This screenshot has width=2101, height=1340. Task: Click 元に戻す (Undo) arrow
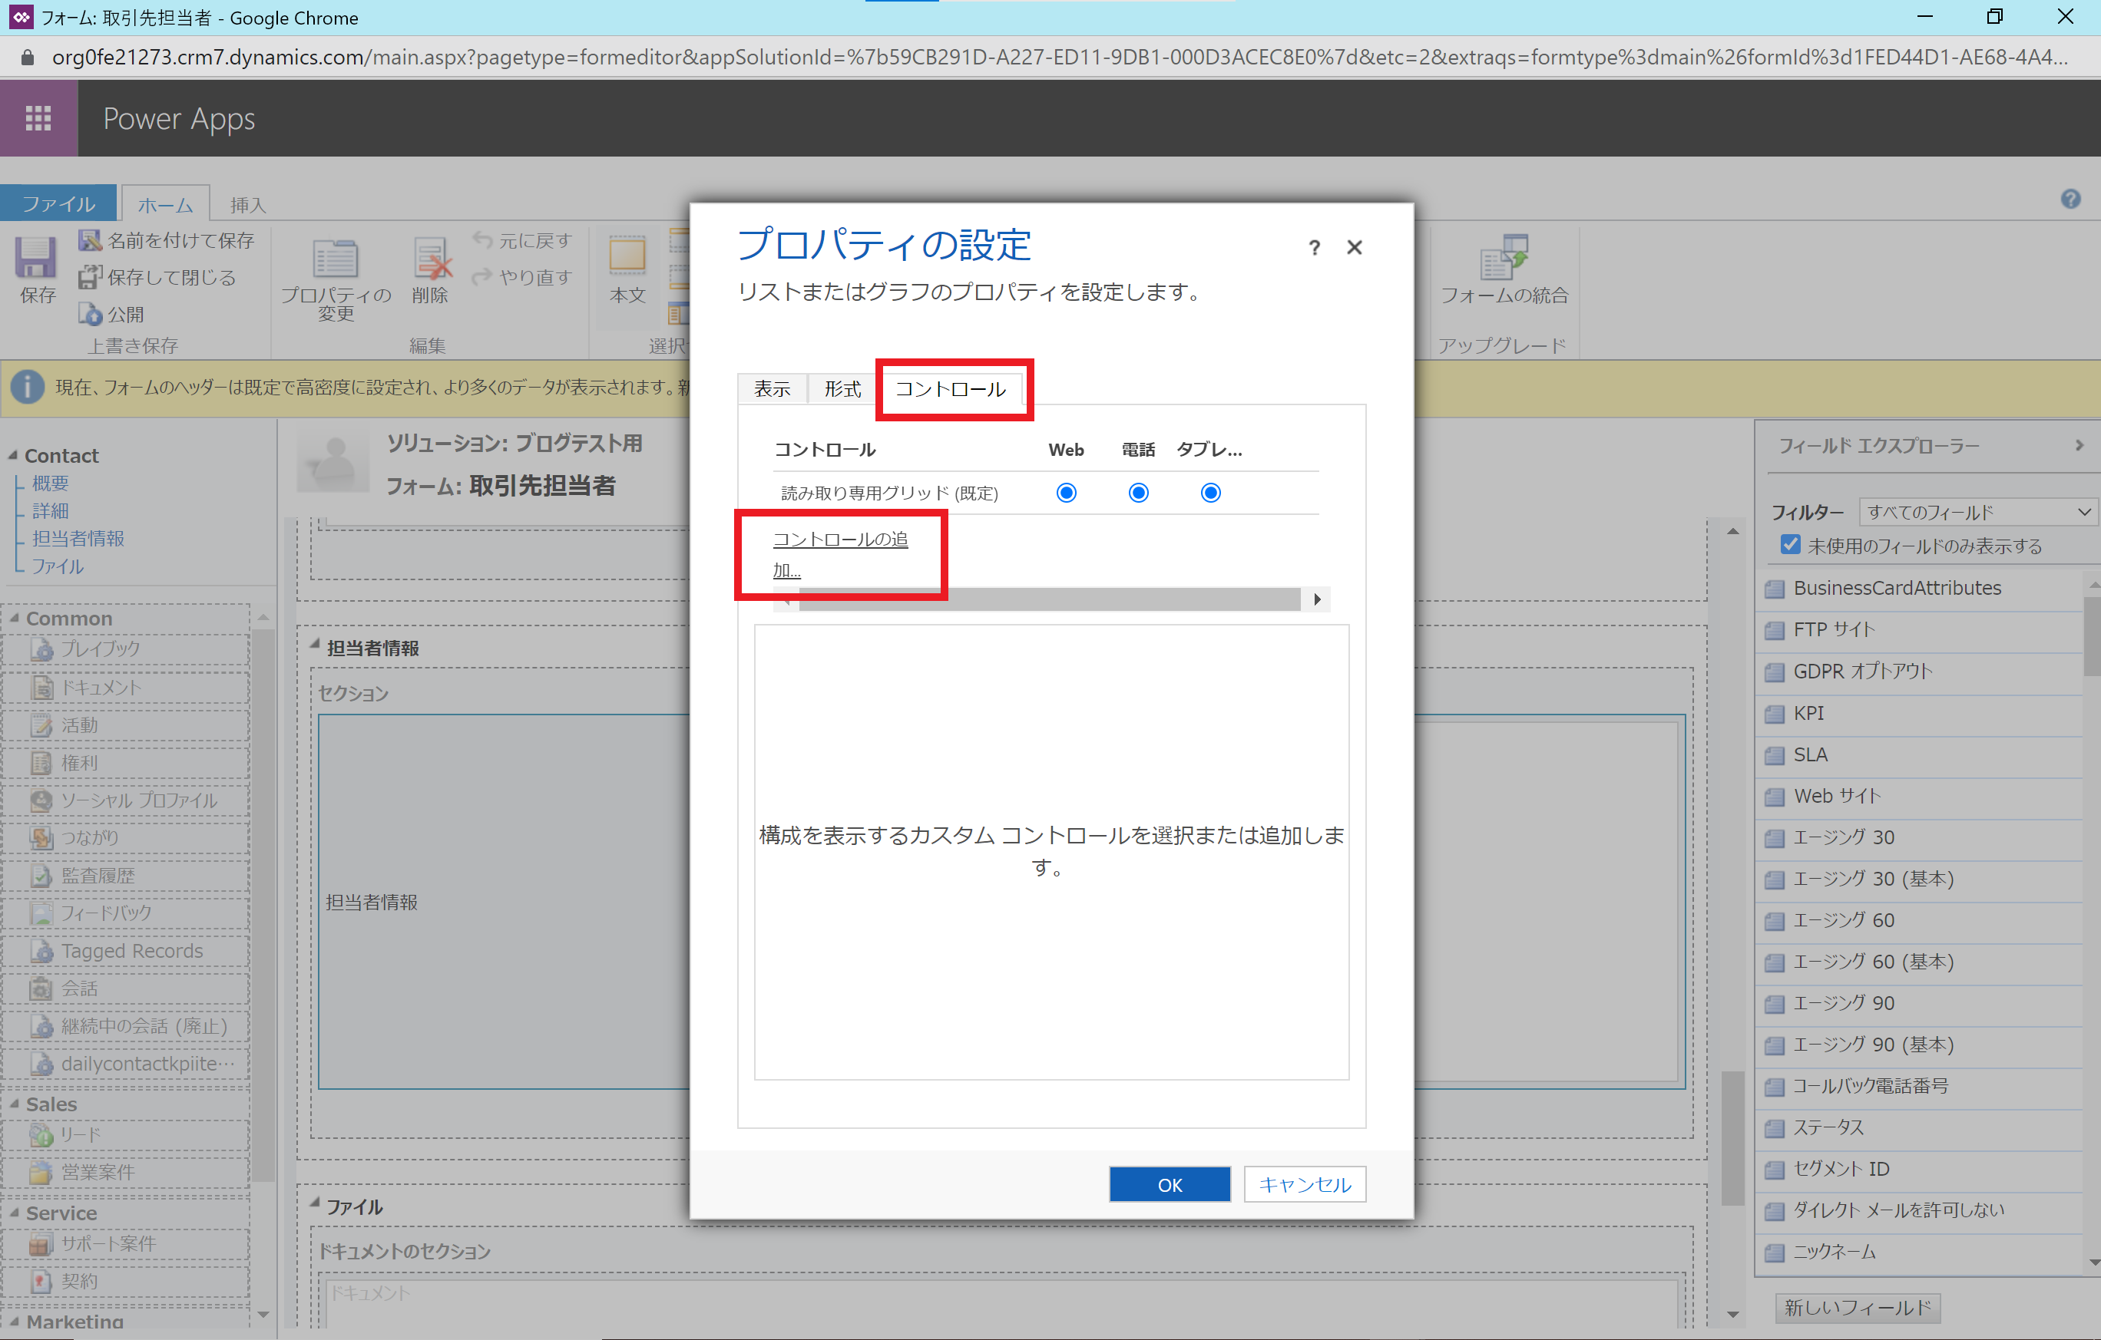482,239
